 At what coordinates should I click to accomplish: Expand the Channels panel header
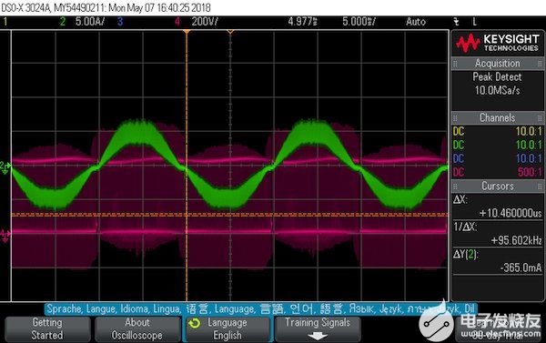(x=497, y=117)
